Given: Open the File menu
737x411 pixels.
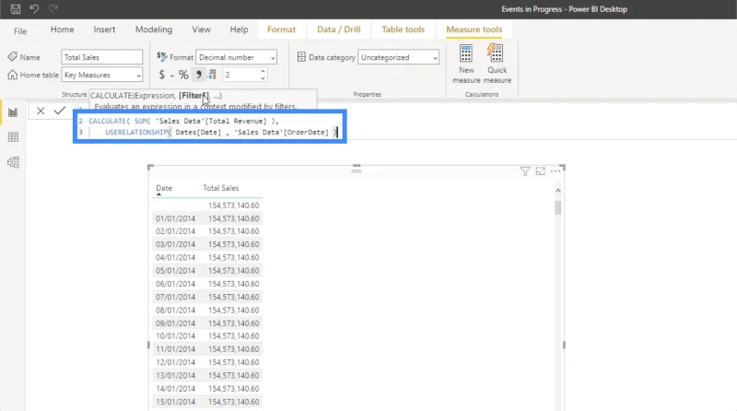Looking at the screenshot, I should 20,31.
